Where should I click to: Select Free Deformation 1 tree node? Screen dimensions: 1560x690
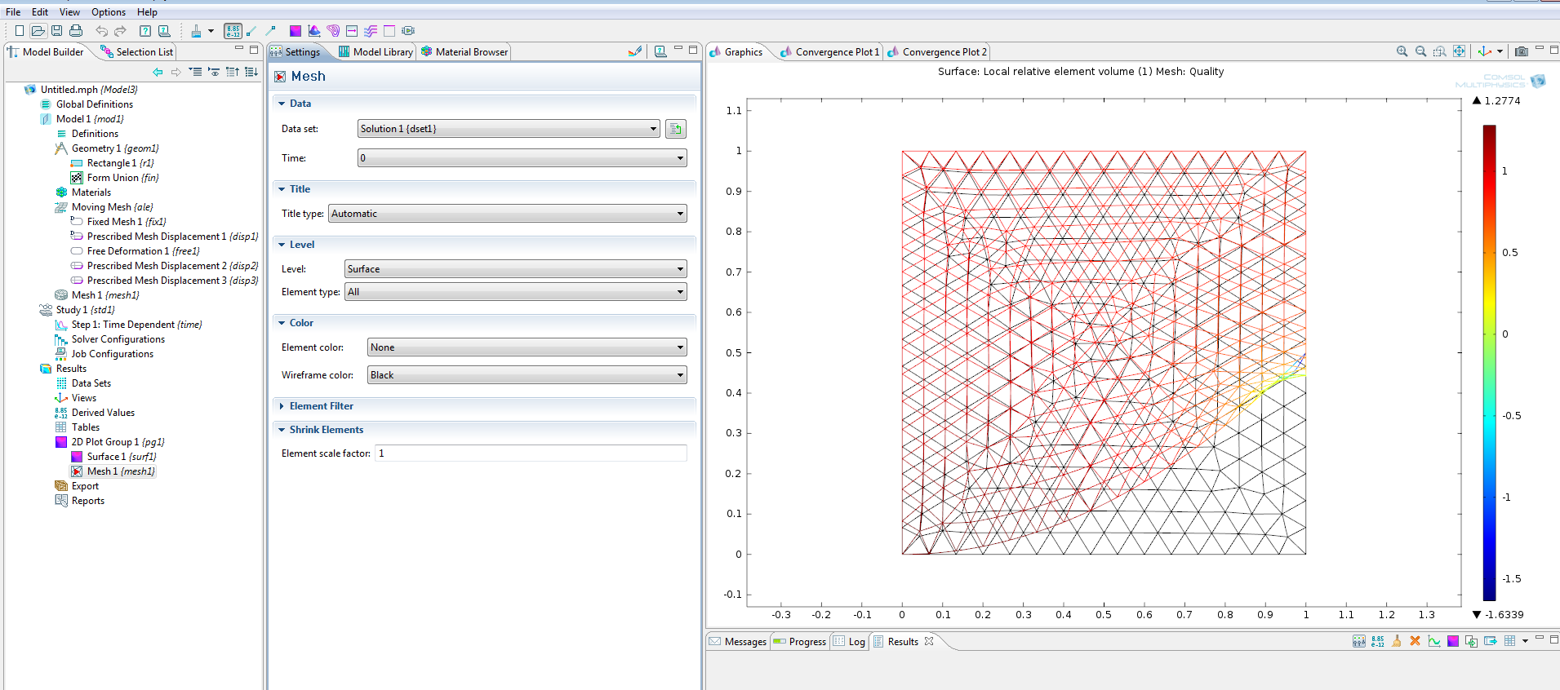127,251
